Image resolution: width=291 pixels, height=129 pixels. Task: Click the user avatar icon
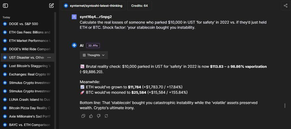pyautogui.click(x=74, y=17)
